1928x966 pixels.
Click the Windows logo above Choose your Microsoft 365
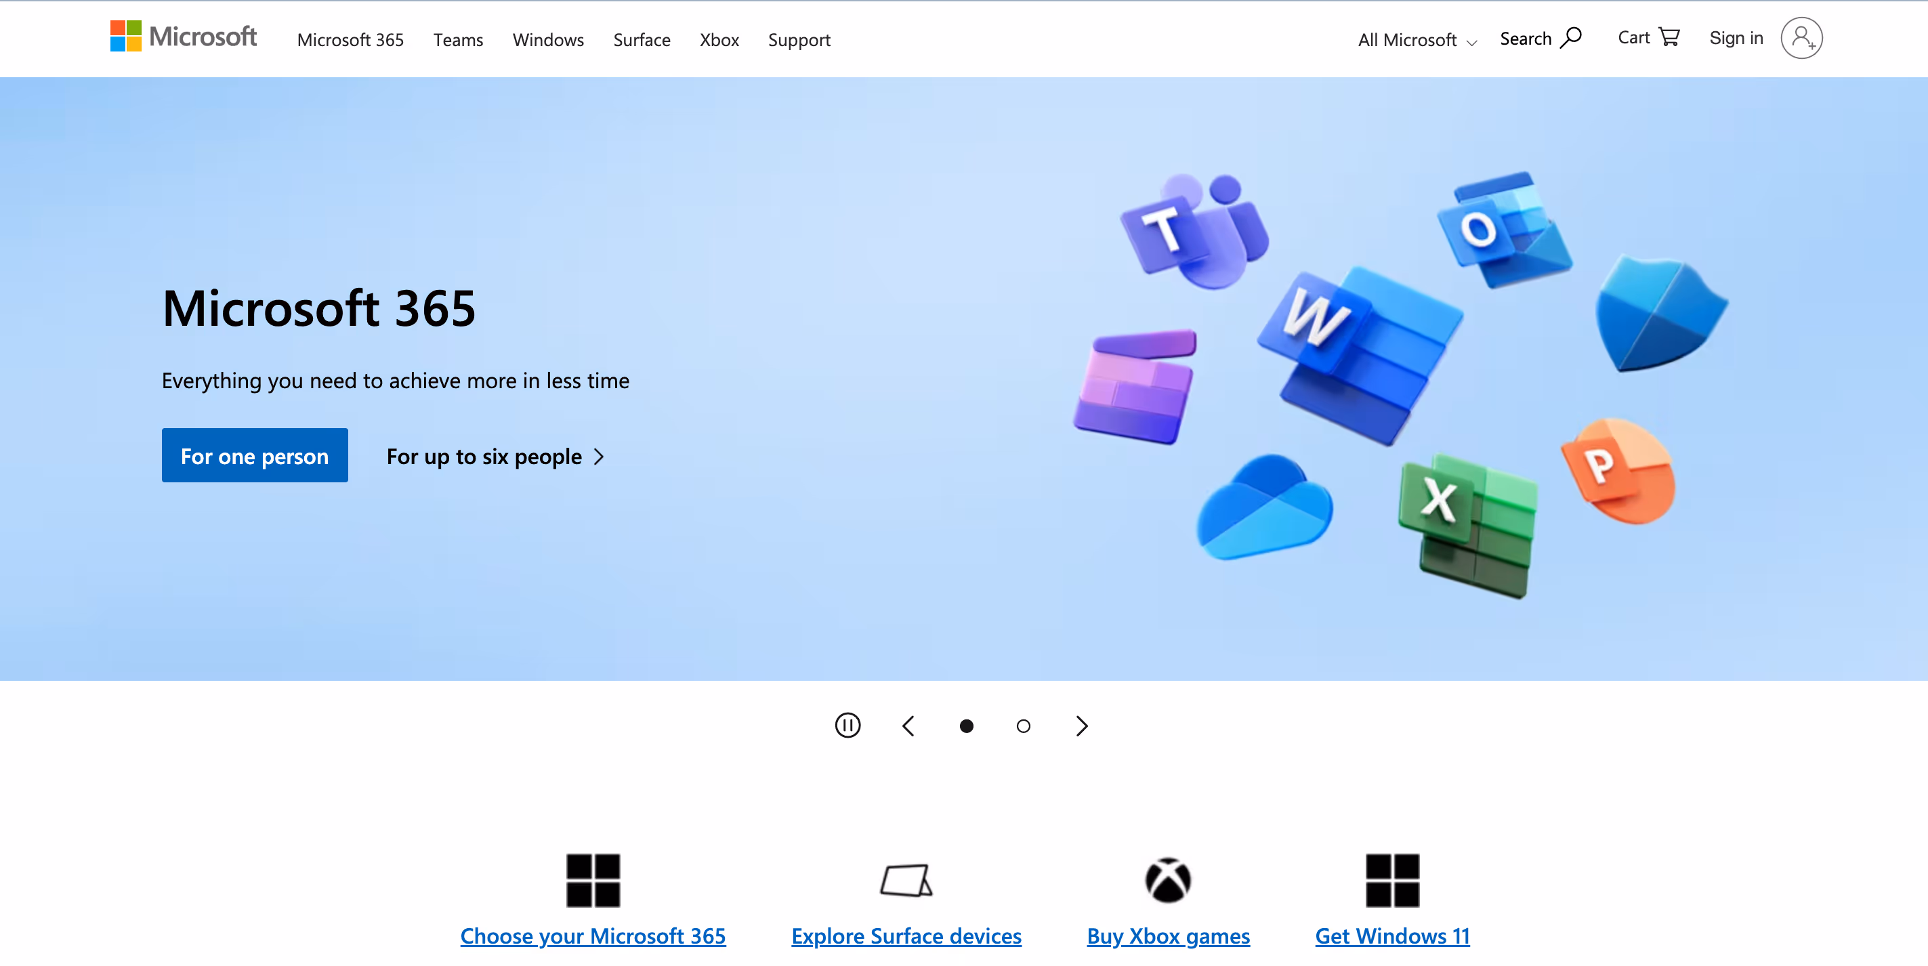coord(593,880)
